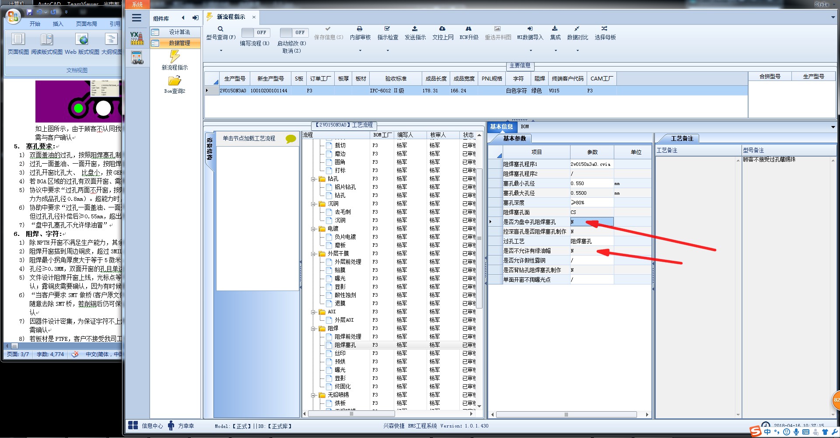The height and width of the screenshot is (438, 840).
Task: Select the 阻焊塞孔 tree item
Action: pyautogui.click(x=345, y=345)
